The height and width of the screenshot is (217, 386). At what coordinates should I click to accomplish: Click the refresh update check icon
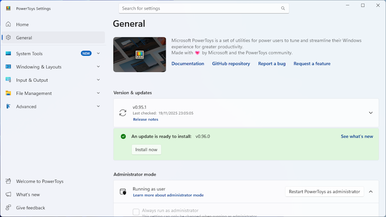[x=123, y=113]
